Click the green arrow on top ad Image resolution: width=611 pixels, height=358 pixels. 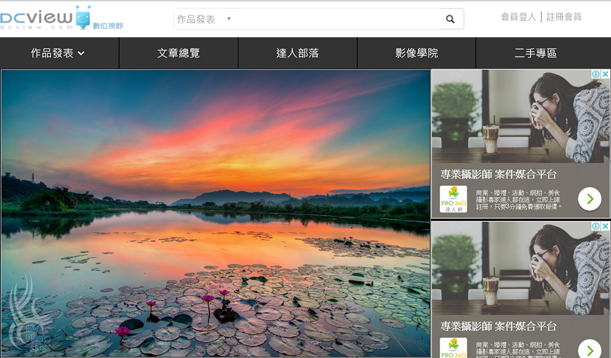(x=589, y=199)
